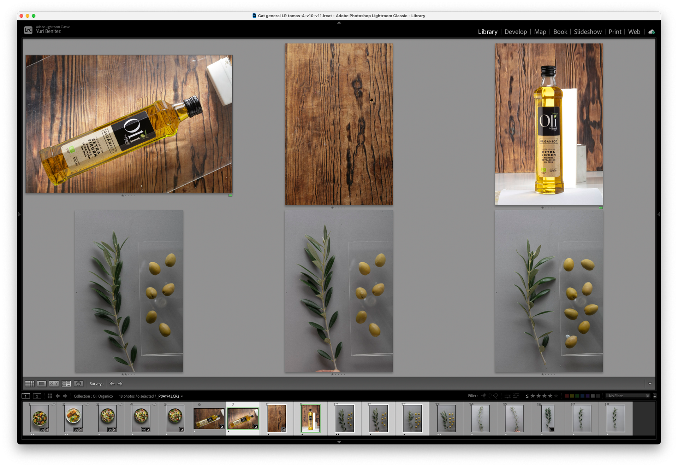Open Compare view XY icon
This screenshot has height=467, width=678.
pyautogui.click(x=54, y=384)
